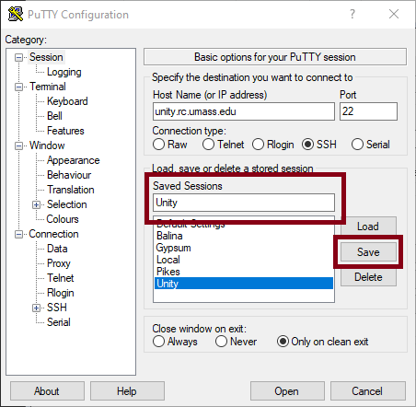
Task: Click the About button
Action: 47,391
